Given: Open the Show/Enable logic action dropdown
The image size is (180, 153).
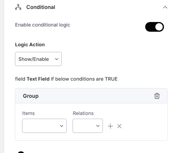Looking at the screenshot, I should click(38, 59).
